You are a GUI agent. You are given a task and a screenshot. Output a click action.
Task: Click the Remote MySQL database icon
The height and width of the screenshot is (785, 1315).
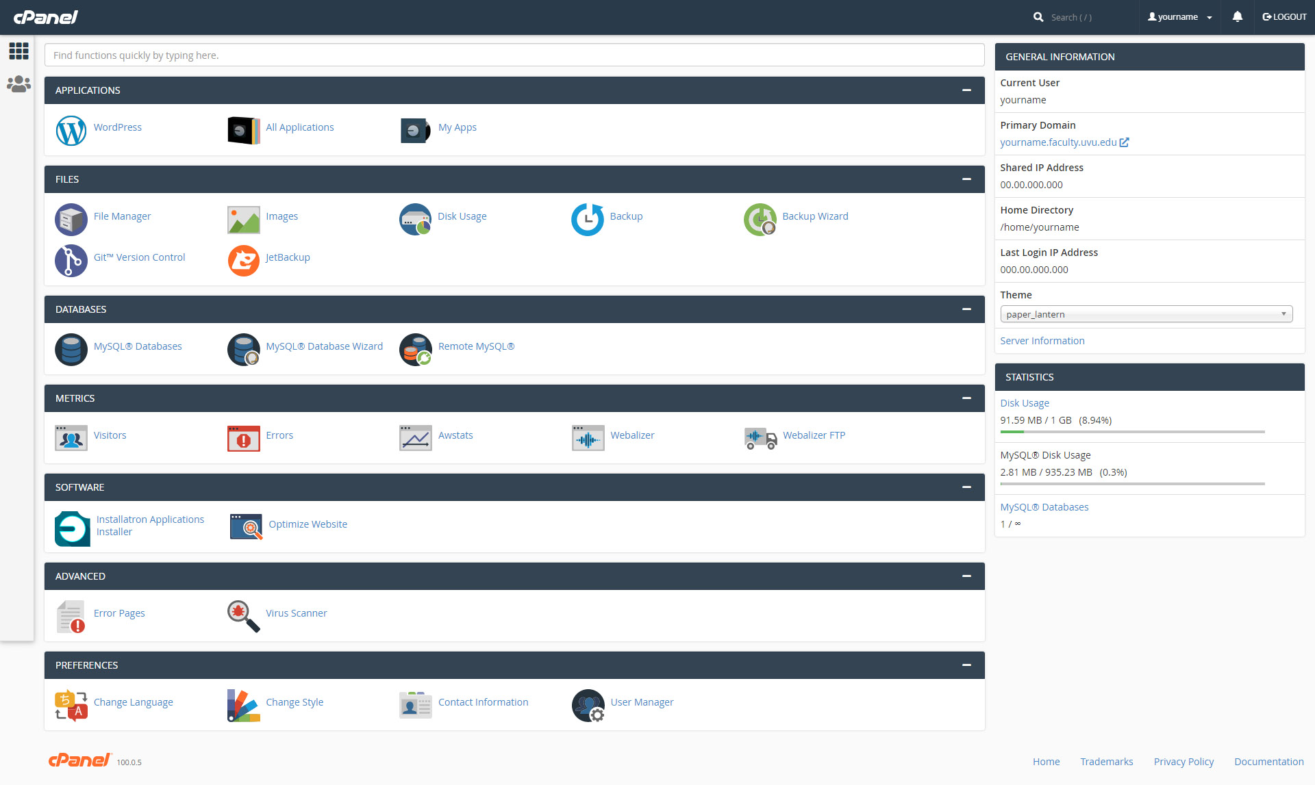[x=415, y=349]
